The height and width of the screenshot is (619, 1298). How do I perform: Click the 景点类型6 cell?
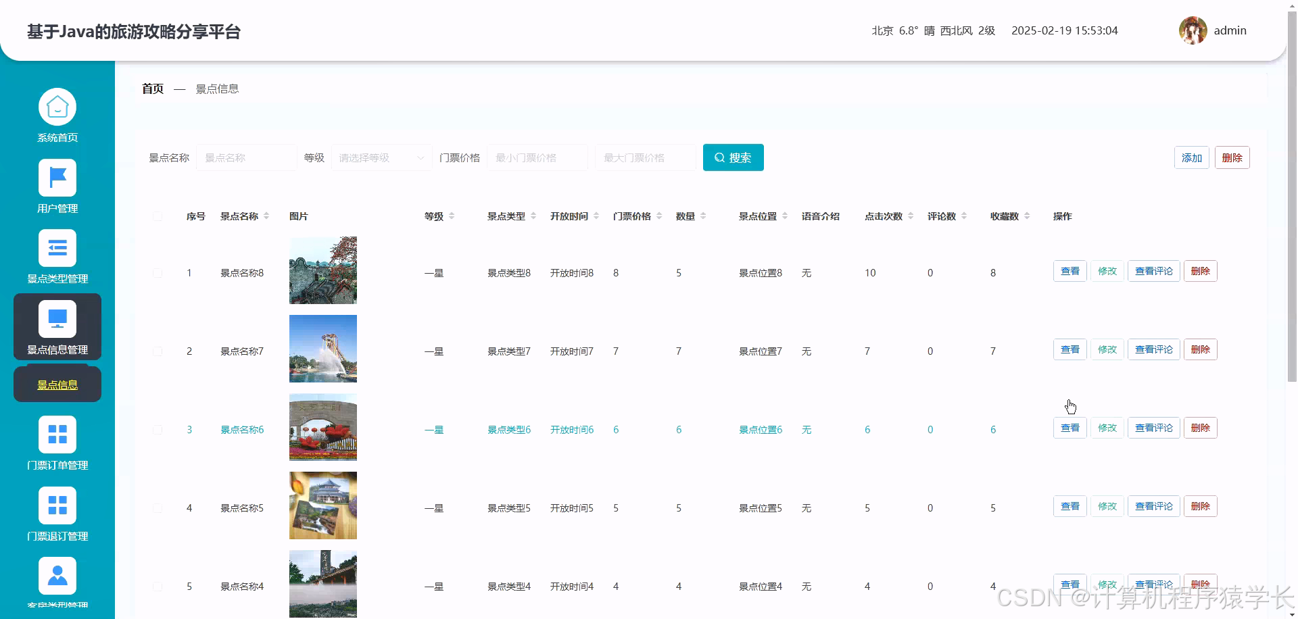pos(509,430)
